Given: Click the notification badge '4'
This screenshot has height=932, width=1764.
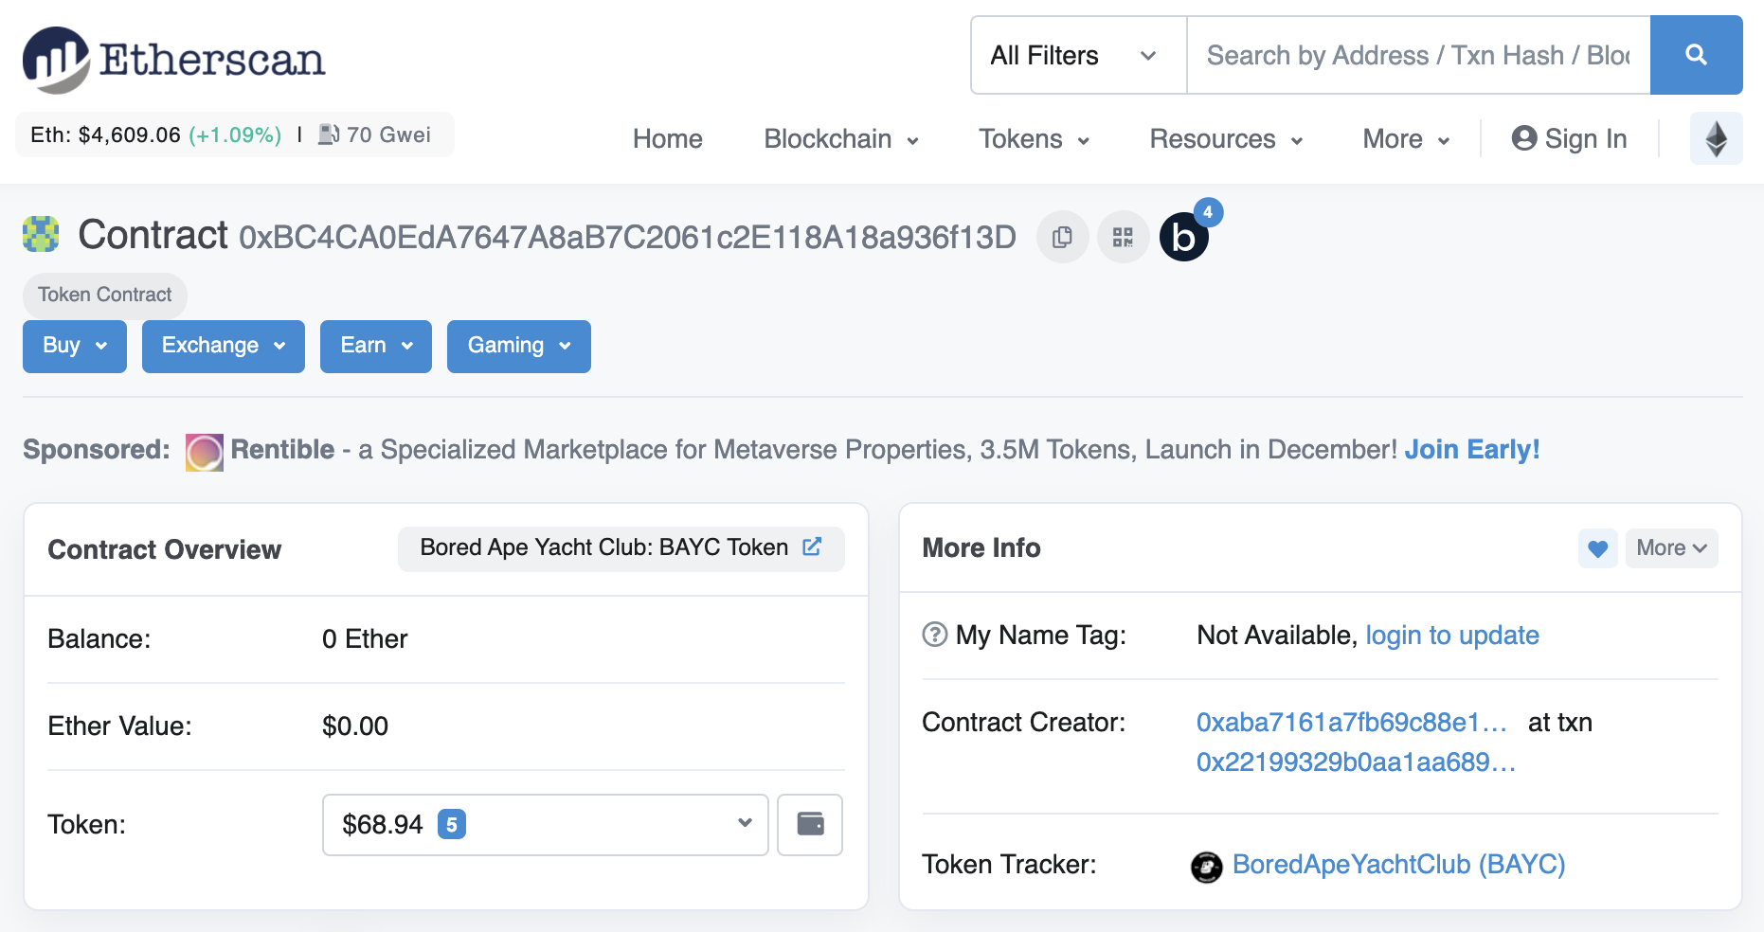Looking at the screenshot, I should point(1208,212).
